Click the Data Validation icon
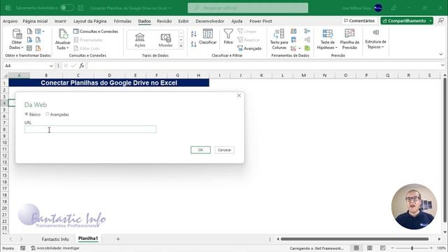The image size is (448, 252). coord(293,48)
